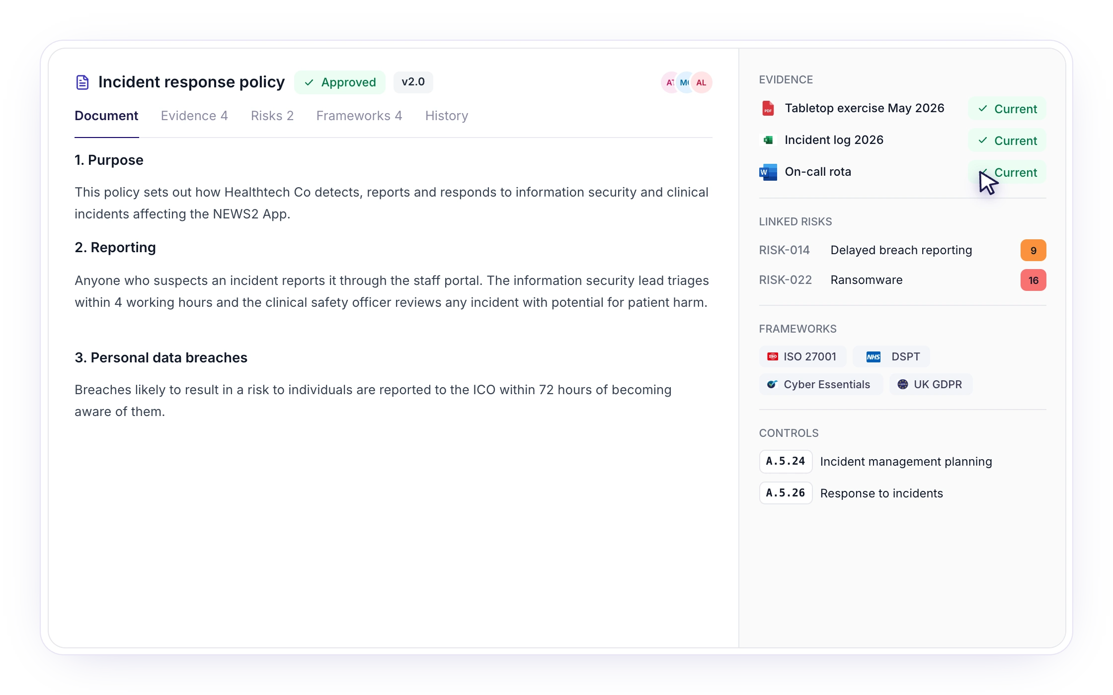This screenshot has height=695, width=1113.
Task: Open the Evidence 4 tab
Action: [194, 116]
